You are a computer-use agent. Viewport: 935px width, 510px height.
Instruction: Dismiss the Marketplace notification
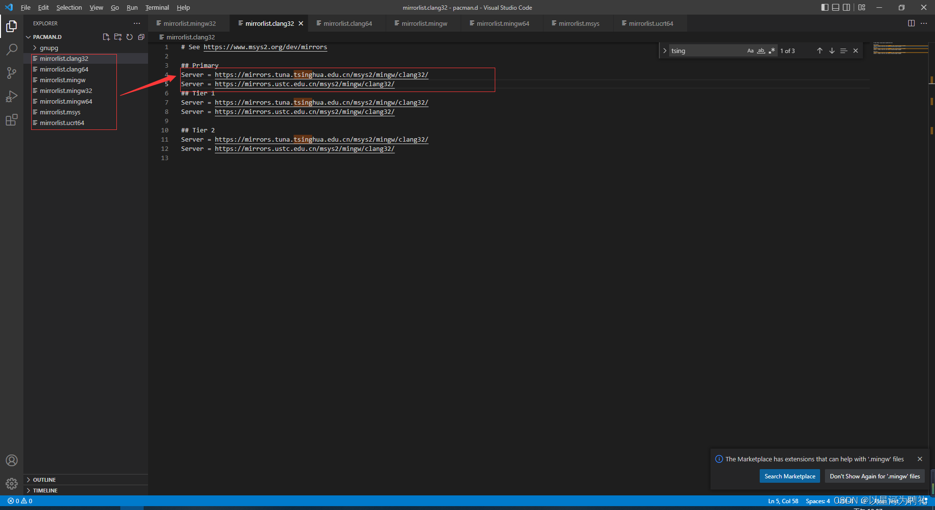(920, 459)
